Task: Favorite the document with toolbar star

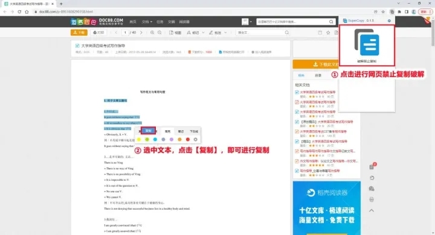Action: (328, 33)
